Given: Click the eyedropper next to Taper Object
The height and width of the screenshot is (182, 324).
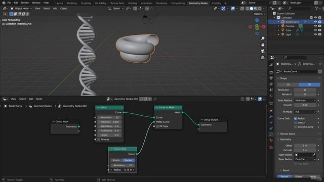Looking at the screenshot, I should click(314, 155).
